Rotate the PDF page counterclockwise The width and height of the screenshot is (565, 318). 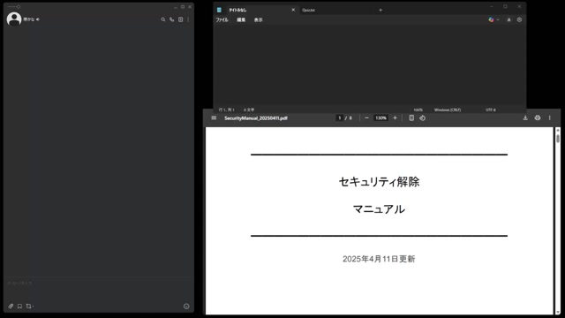point(422,117)
